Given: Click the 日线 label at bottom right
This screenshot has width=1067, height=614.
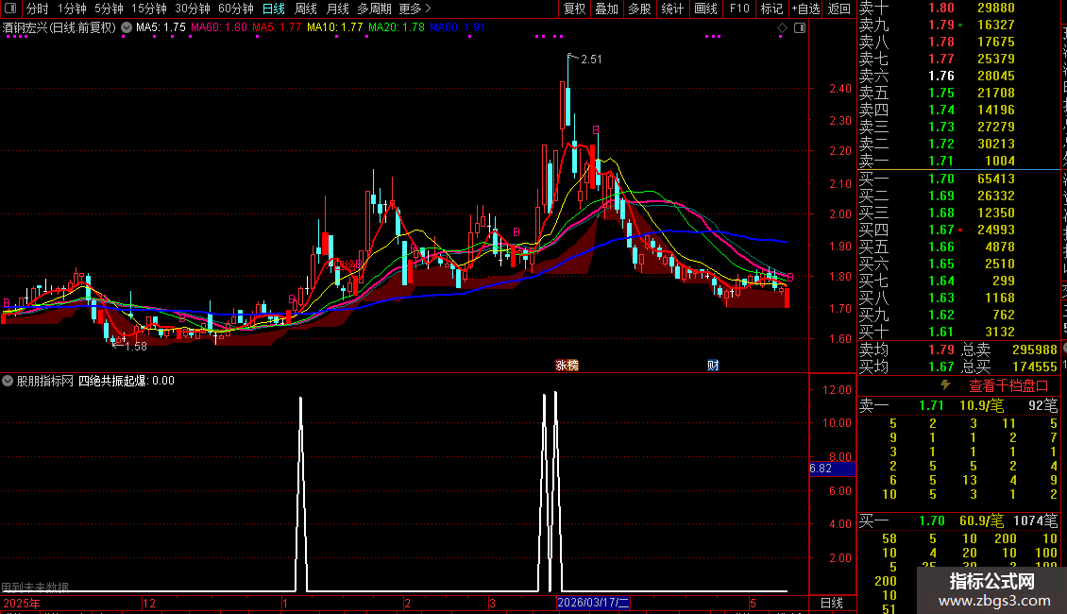Looking at the screenshot, I should [832, 603].
